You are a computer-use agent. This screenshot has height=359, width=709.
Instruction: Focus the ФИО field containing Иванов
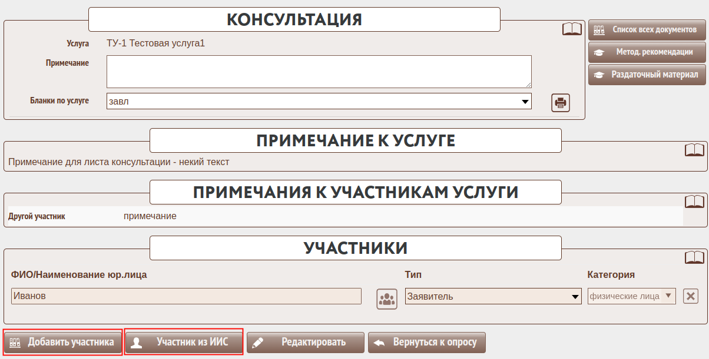(186, 296)
